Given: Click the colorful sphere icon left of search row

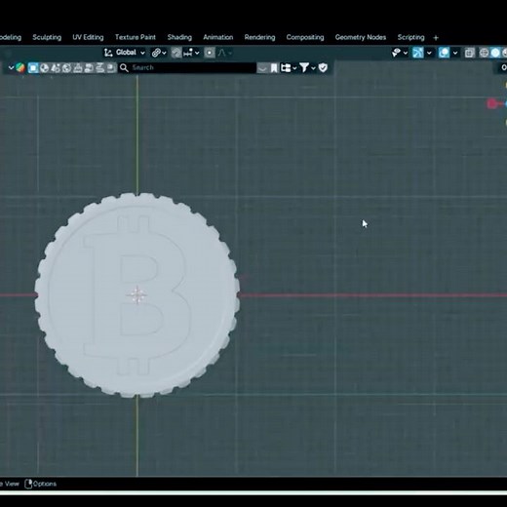Looking at the screenshot, I should 20,68.
